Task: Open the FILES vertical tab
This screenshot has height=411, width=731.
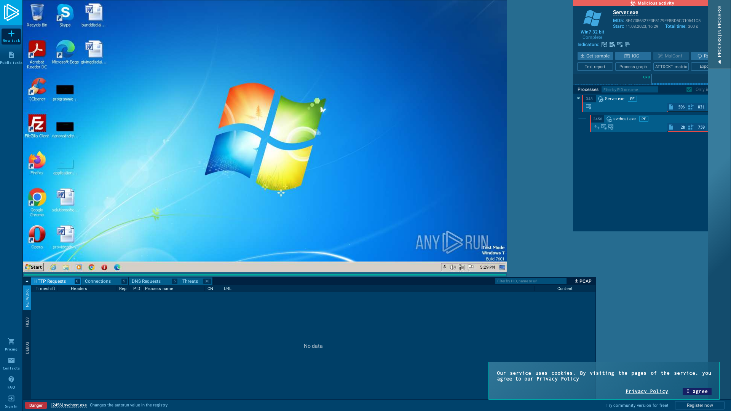Action: click(x=27, y=322)
